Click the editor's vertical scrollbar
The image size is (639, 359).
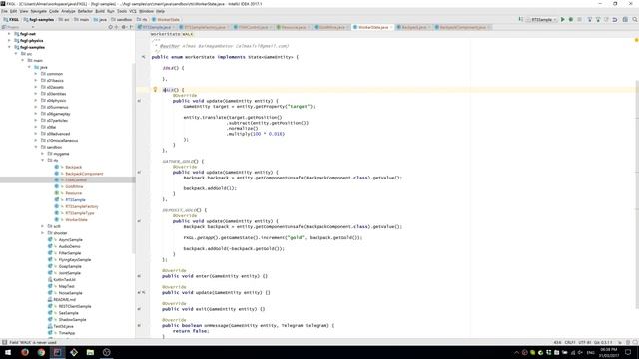[637, 193]
